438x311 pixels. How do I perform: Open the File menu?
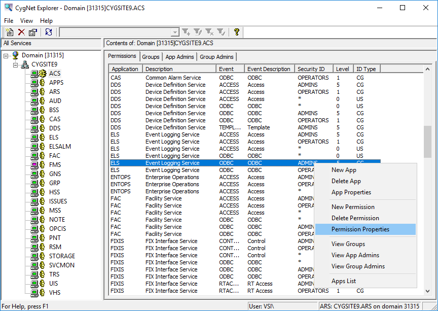(x=9, y=21)
